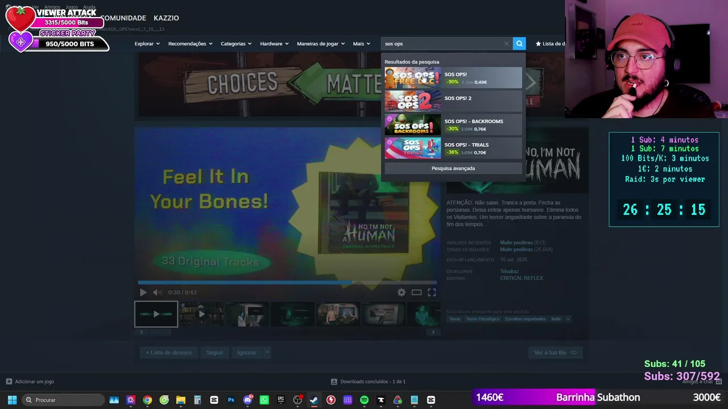Open CRITICAL REFLEX publisher link
This screenshot has height=409, width=728.
coord(522,278)
